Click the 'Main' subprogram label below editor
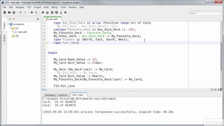 pyautogui.click(x=44, y=90)
